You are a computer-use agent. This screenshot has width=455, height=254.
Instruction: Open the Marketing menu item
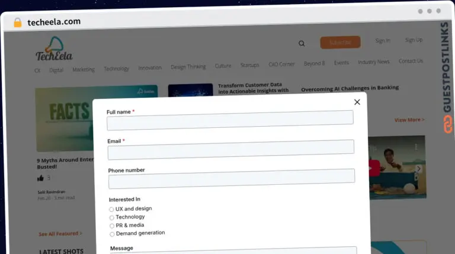pos(84,69)
